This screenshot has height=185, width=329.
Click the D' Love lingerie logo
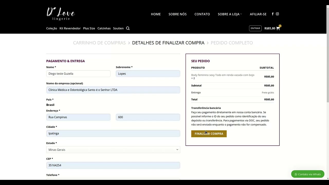pos(61,14)
